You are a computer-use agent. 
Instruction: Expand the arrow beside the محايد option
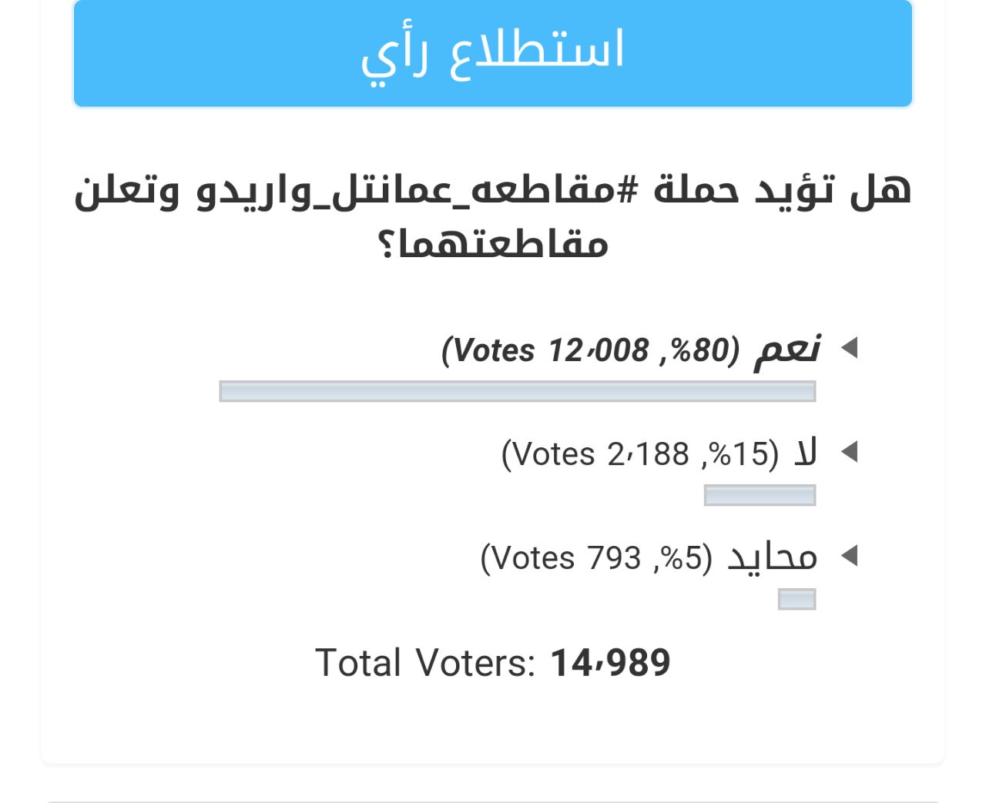(x=849, y=555)
